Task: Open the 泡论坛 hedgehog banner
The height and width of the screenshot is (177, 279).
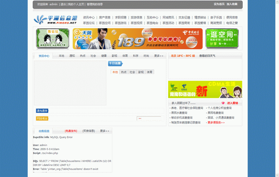Action: [x=53, y=39]
